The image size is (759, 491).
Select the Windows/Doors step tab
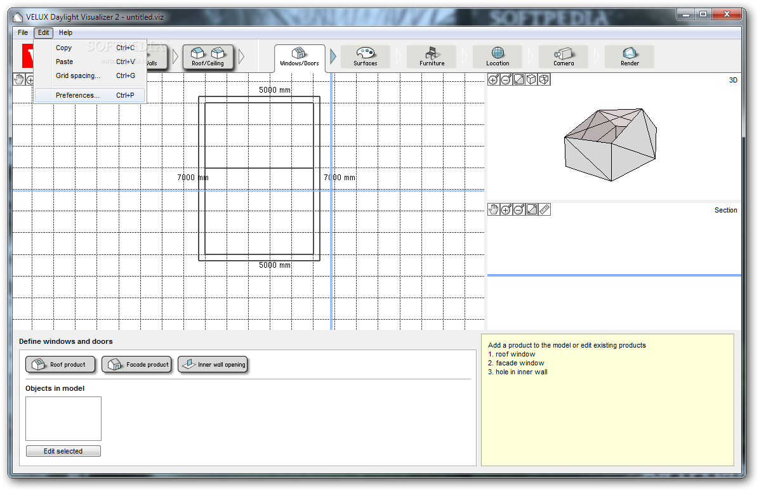click(300, 58)
